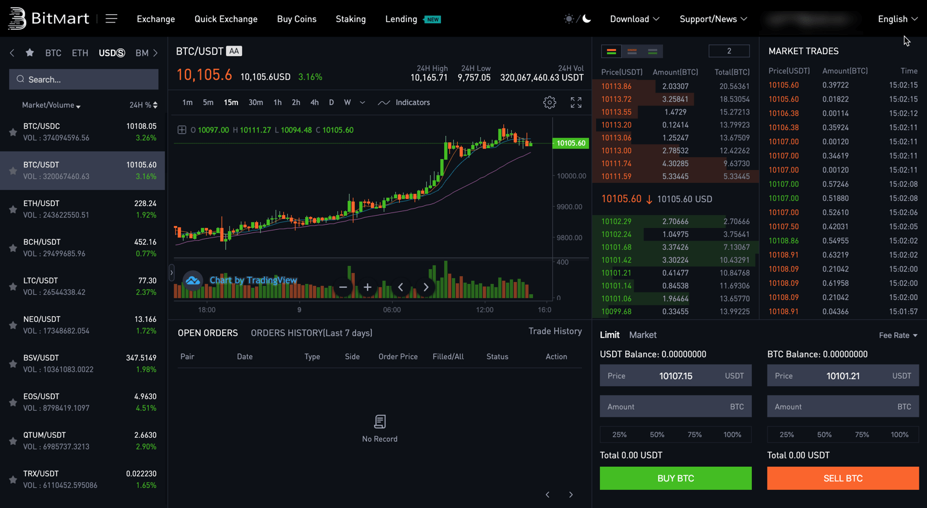Move chart right with arrow button
Screen dimensions: 927x508
pyautogui.click(x=426, y=287)
